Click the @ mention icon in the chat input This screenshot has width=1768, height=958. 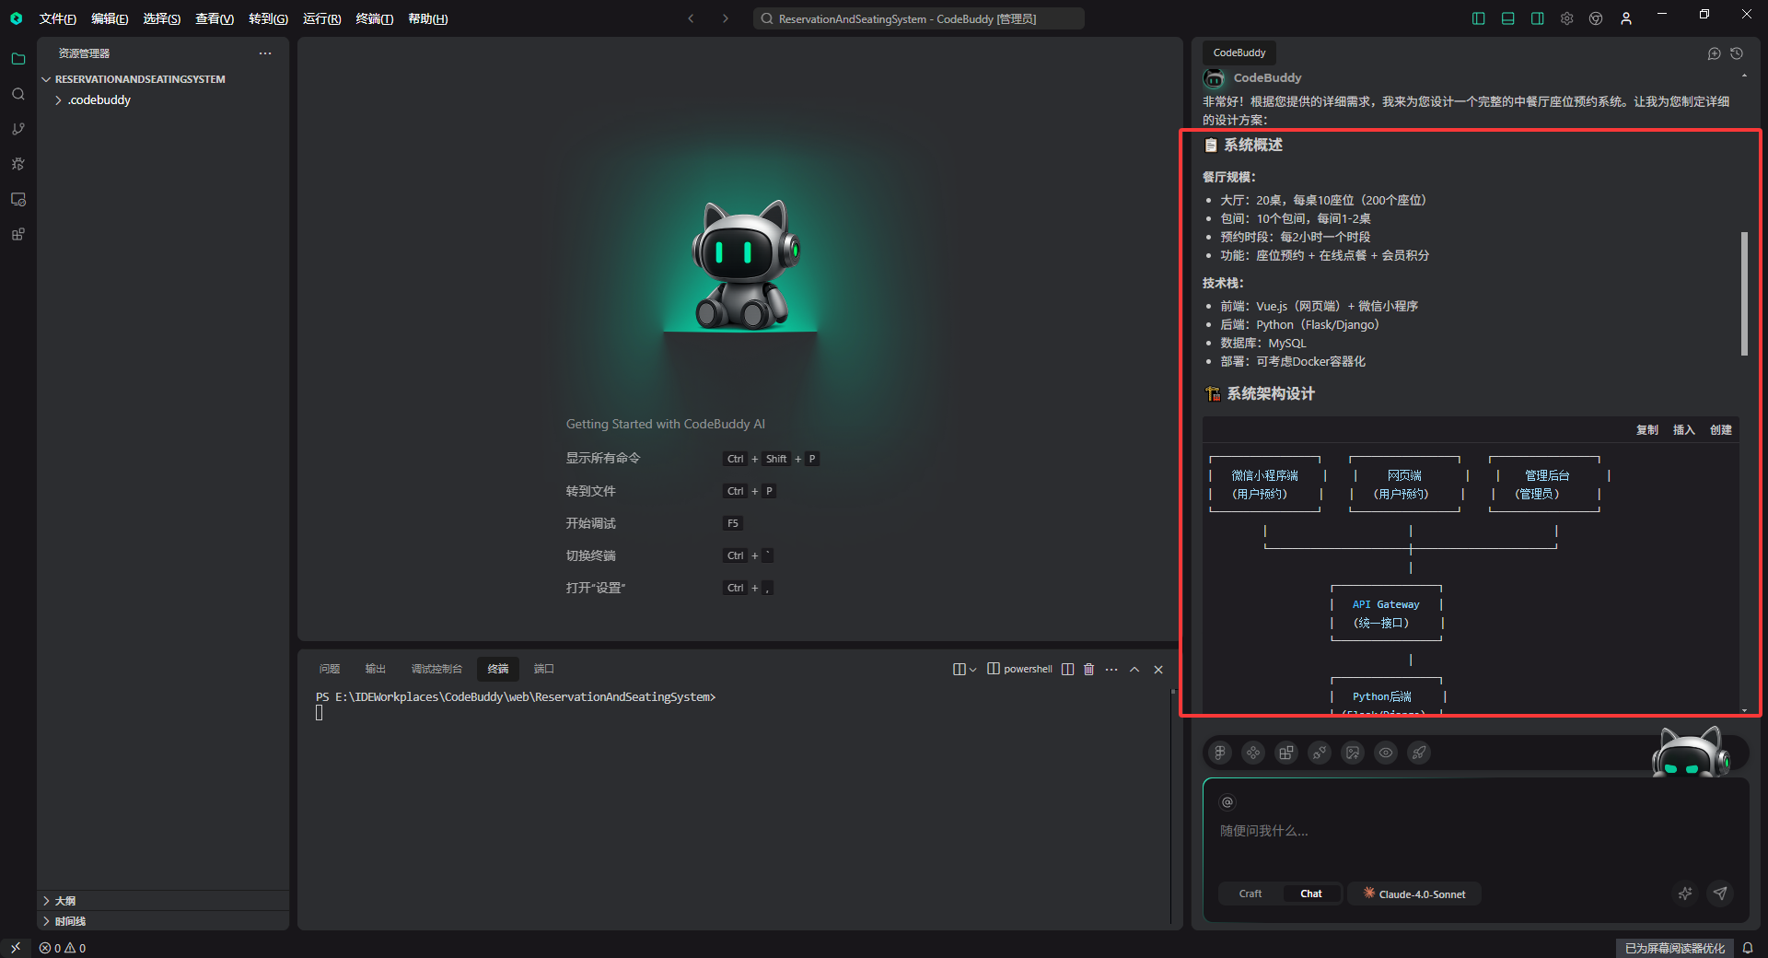pos(1227,802)
